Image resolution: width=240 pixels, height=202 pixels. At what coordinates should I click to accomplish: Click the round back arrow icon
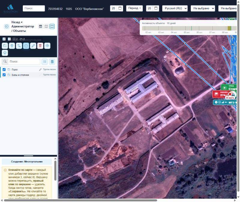pos(7,26)
